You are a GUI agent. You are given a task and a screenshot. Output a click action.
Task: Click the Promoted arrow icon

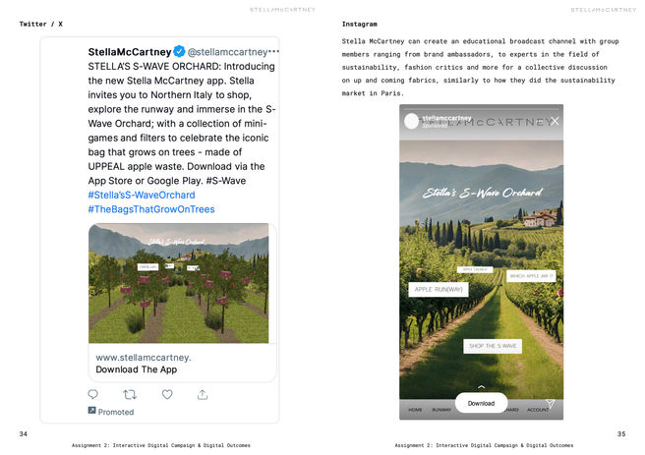point(91,411)
